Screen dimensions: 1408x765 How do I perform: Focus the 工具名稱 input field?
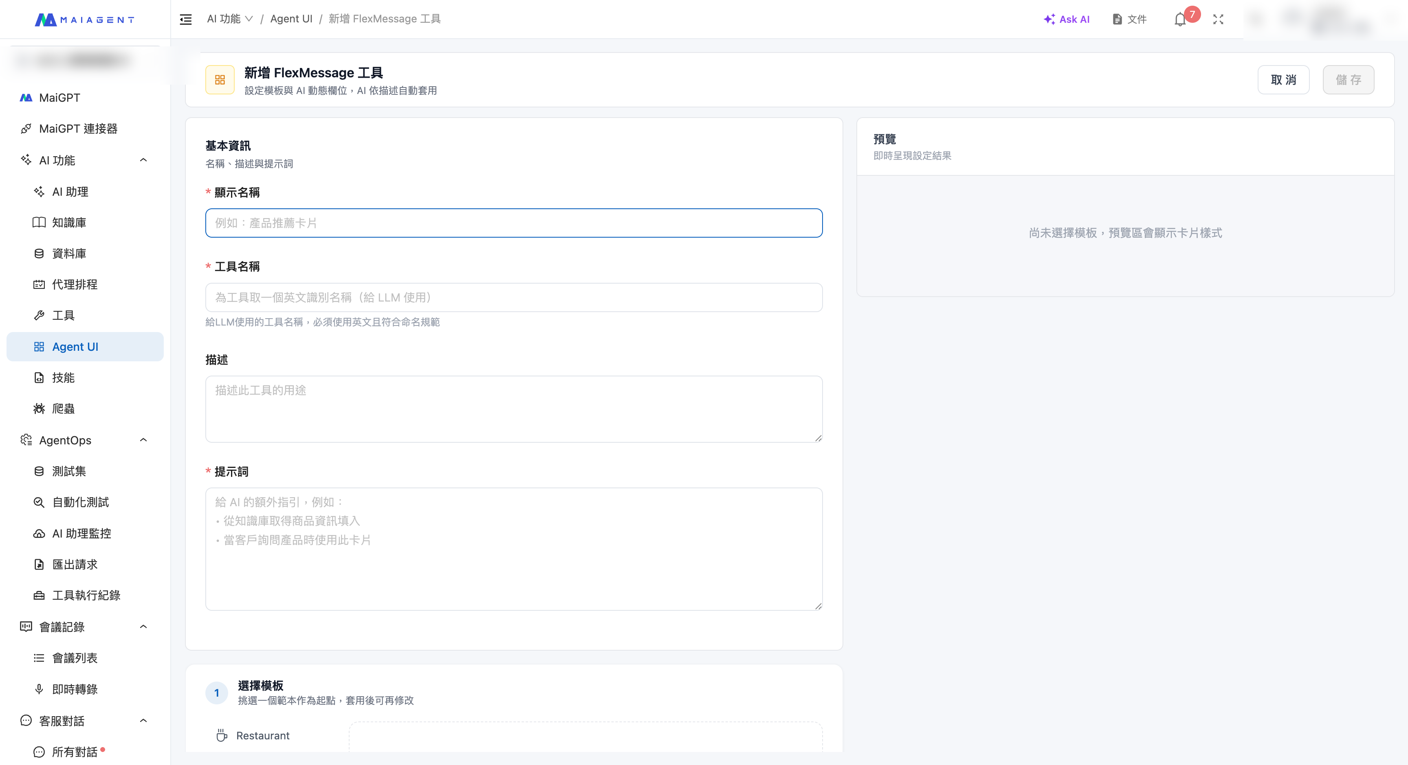point(514,297)
